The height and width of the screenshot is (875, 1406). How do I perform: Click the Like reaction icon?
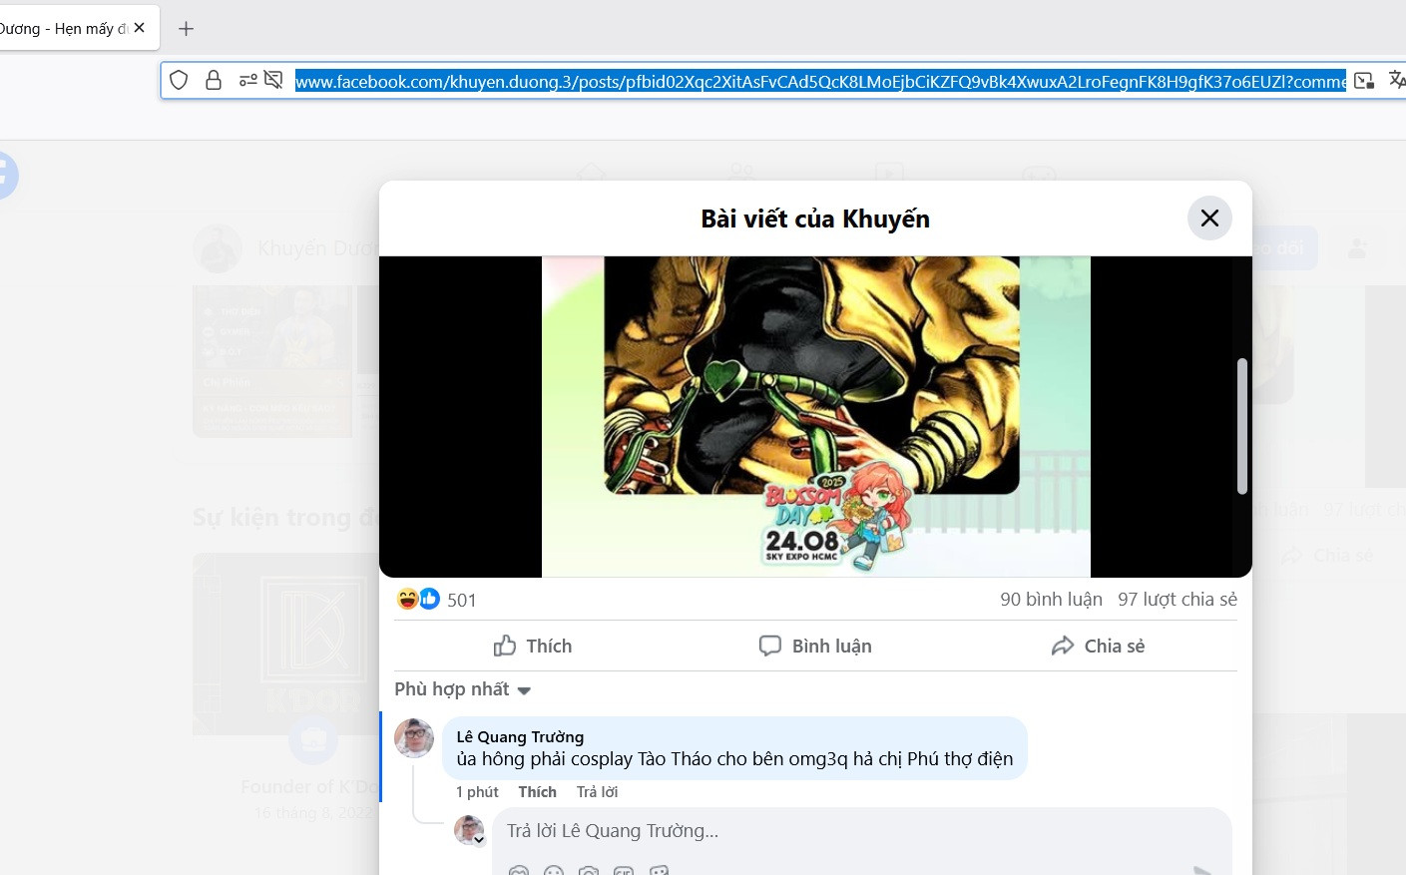[x=429, y=599]
